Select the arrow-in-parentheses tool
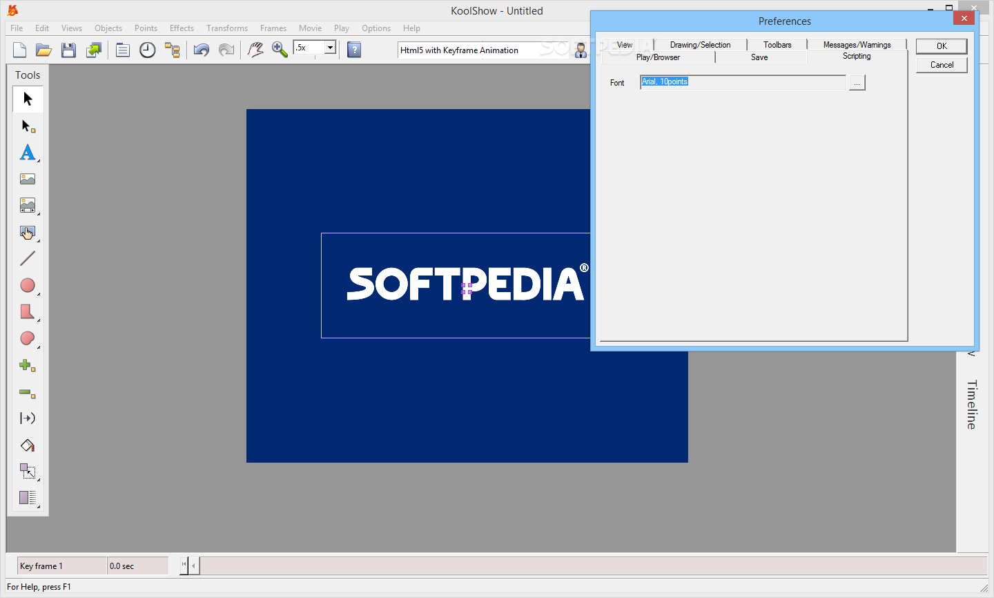 [28, 418]
